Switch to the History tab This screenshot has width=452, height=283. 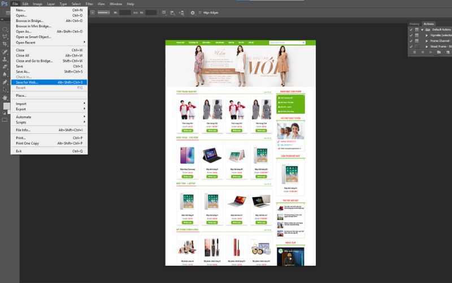point(414,24)
